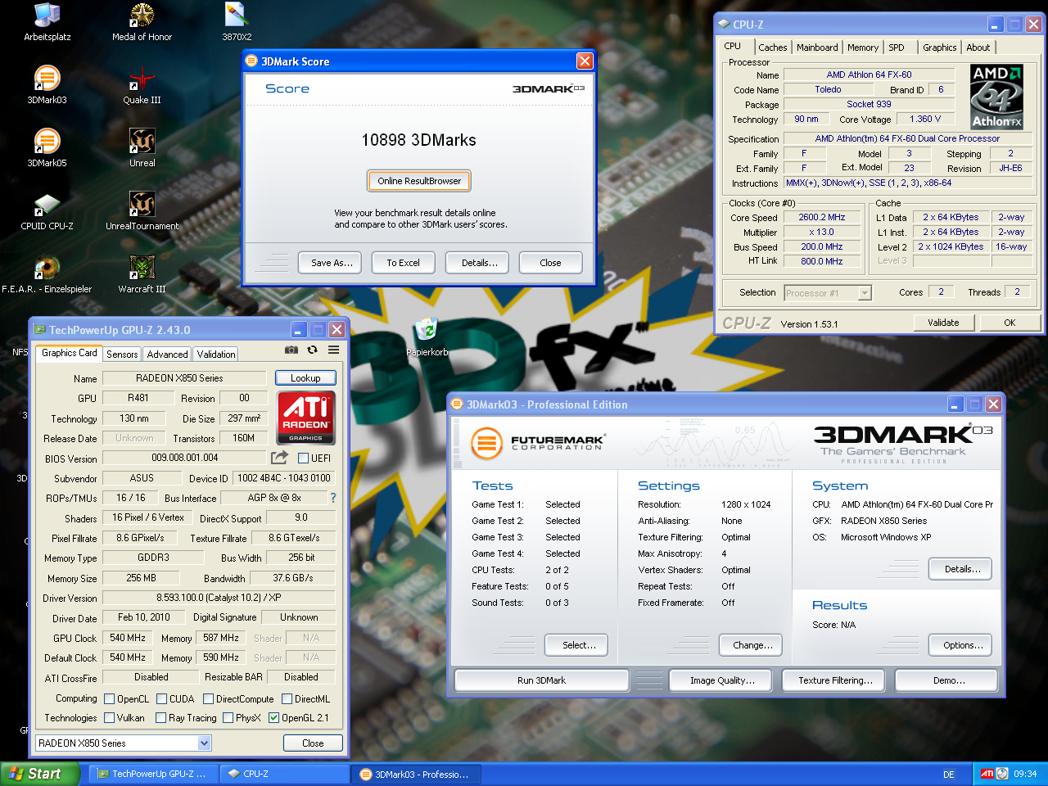Toggle the OpenCL checkbox
Image resolution: width=1048 pixels, height=786 pixels.
[x=109, y=699]
